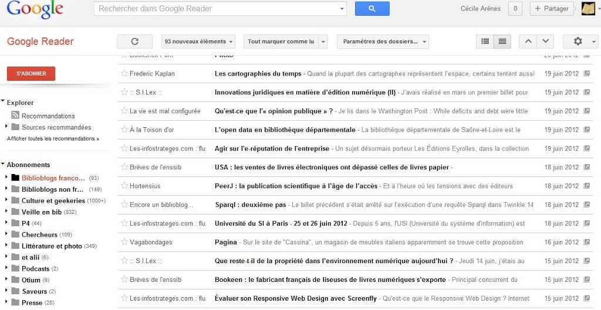Select P4 folder in subscriptions
The width and height of the screenshot is (601, 310).
coord(26,223)
